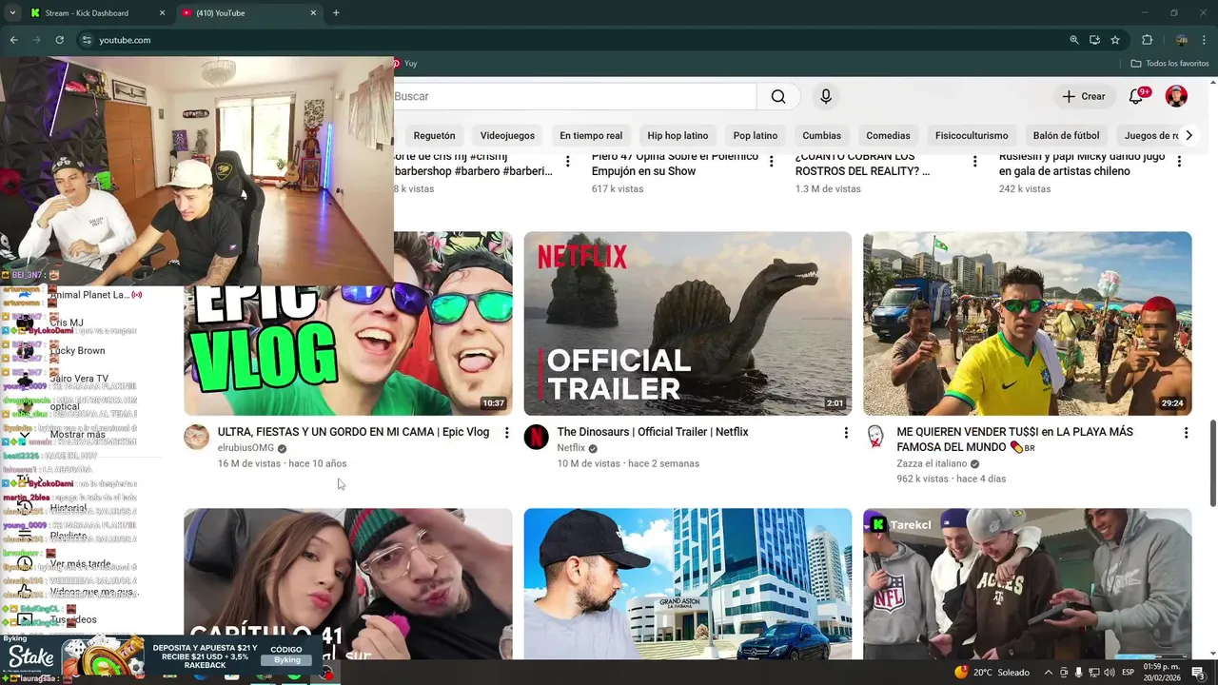The height and width of the screenshot is (685, 1218).
Task: Select the (410) YouTube tab
Action: pyautogui.click(x=247, y=12)
